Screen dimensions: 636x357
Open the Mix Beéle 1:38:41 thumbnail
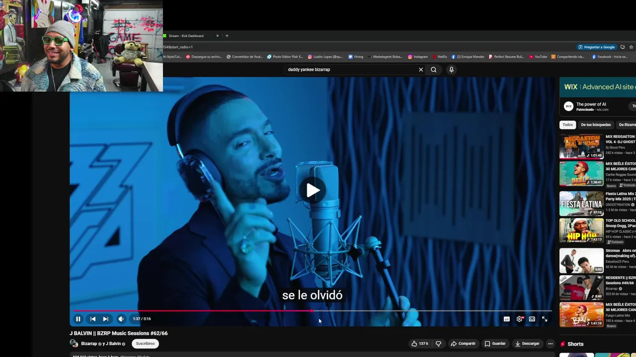click(x=581, y=174)
